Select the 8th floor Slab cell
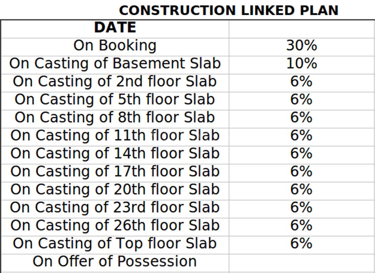 pyautogui.click(x=115, y=117)
